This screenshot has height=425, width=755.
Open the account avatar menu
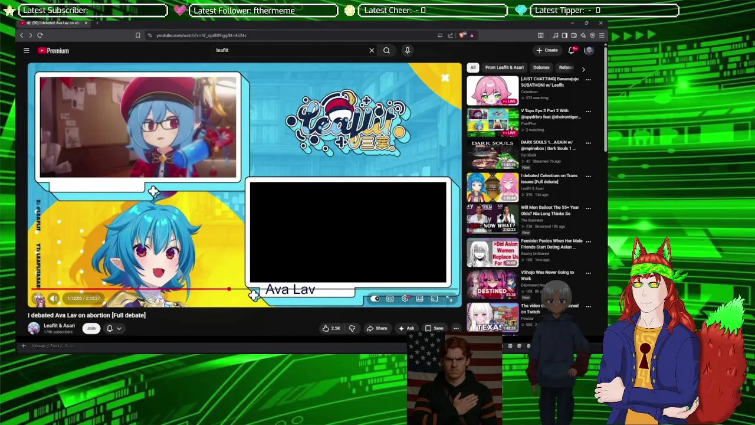(x=589, y=50)
